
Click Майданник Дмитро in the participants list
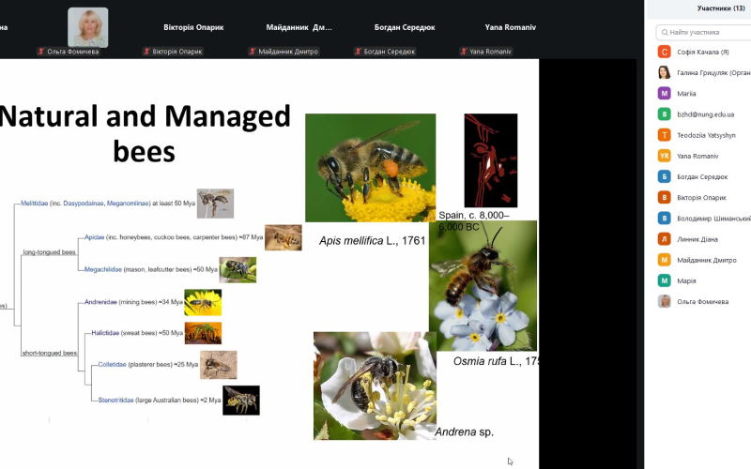(706, 260)
